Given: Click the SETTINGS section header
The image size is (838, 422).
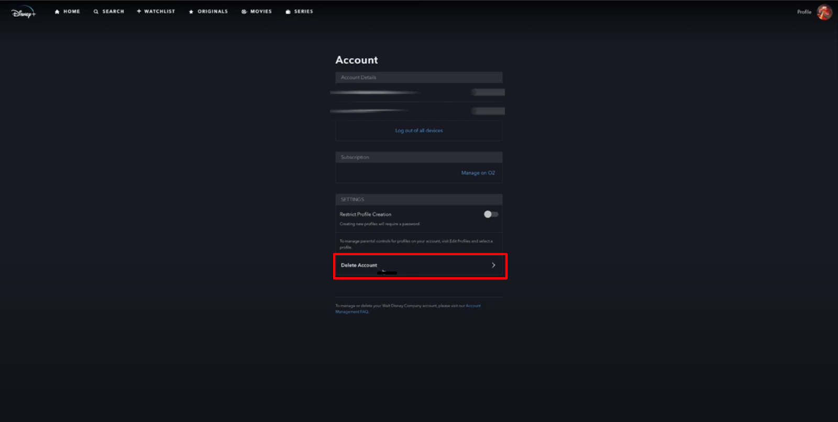Looking at the screenshot, I should pyautogui.click(x=419, y=200).
